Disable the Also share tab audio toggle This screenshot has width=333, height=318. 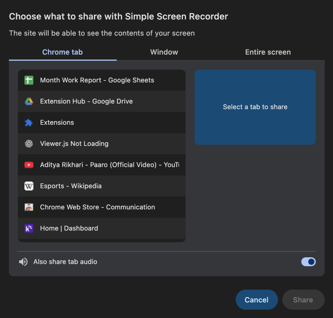point(308,262)
